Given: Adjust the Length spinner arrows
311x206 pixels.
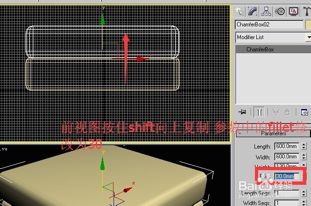Looking at the screenshot, I should pyautogui.click(x=304, y=146).
